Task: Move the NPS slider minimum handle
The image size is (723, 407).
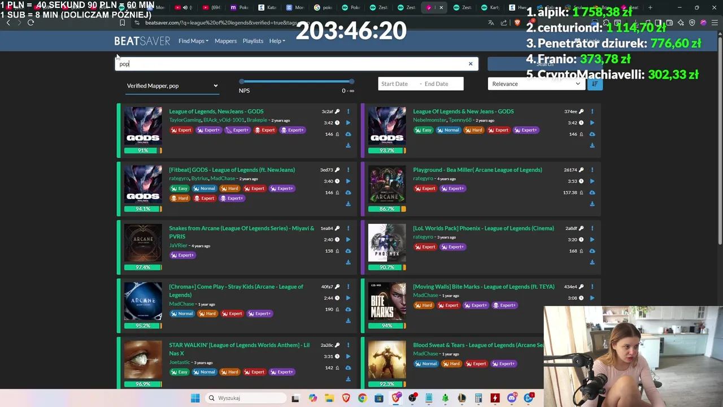Action: coord(242,81)
